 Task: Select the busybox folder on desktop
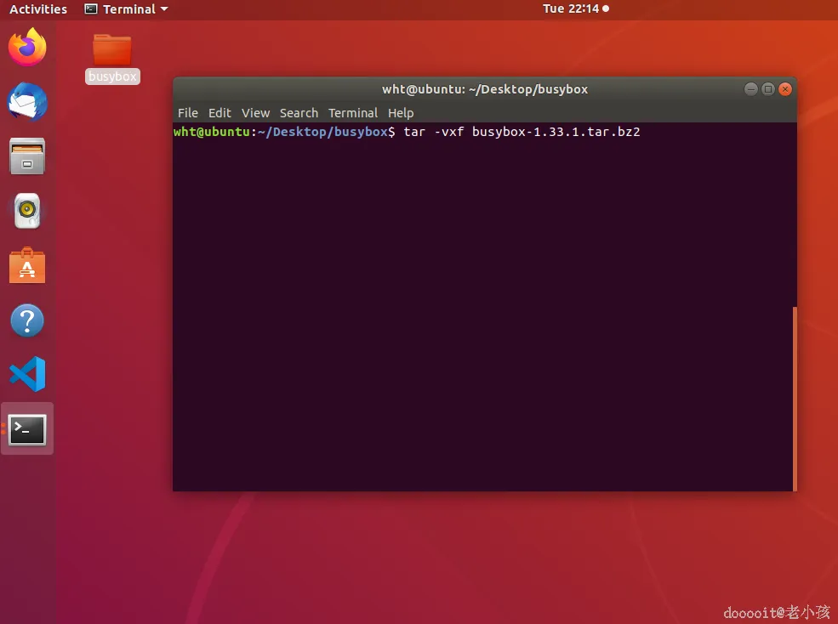coord(112,59)
